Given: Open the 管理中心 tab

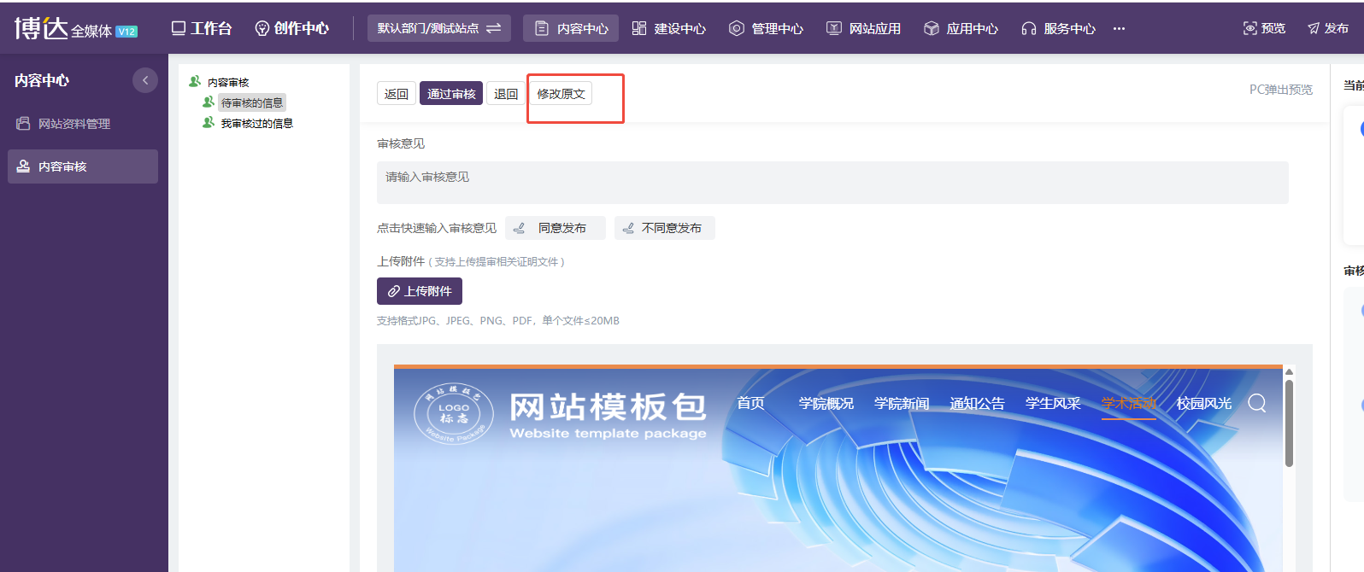Looking at the screenshot, I should 767,28.
